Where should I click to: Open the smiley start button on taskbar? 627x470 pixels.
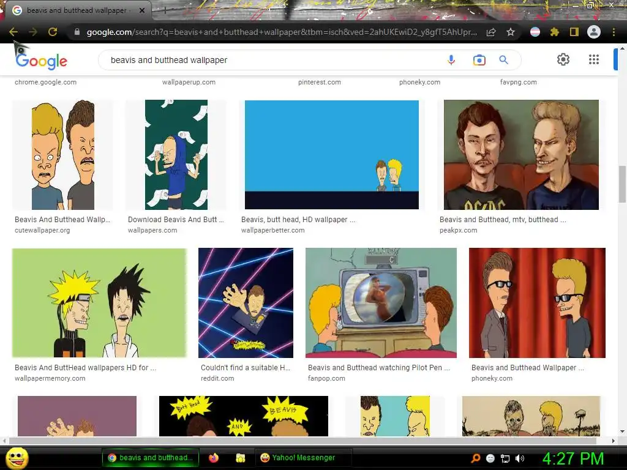point(17,458)
